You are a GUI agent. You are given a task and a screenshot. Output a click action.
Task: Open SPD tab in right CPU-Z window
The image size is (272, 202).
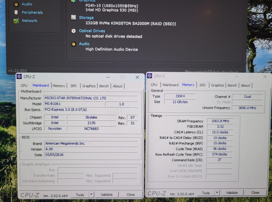[202, 85]
